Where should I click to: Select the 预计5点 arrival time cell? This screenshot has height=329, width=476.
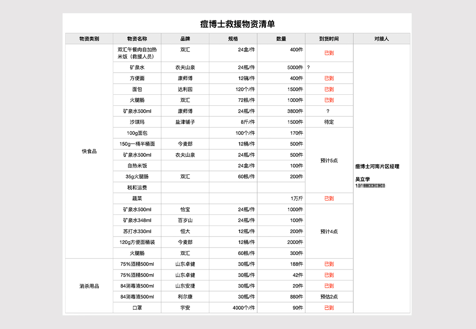coord(329,160)
